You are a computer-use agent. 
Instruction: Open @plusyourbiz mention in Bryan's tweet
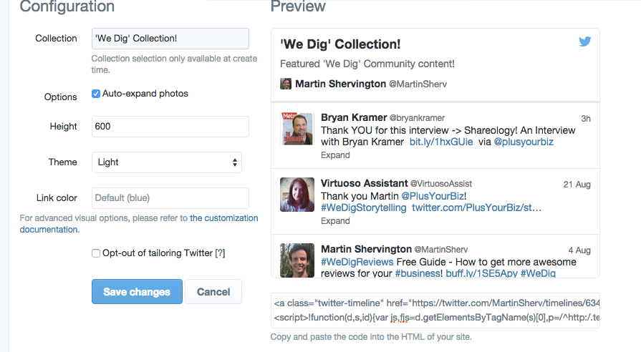524,142
